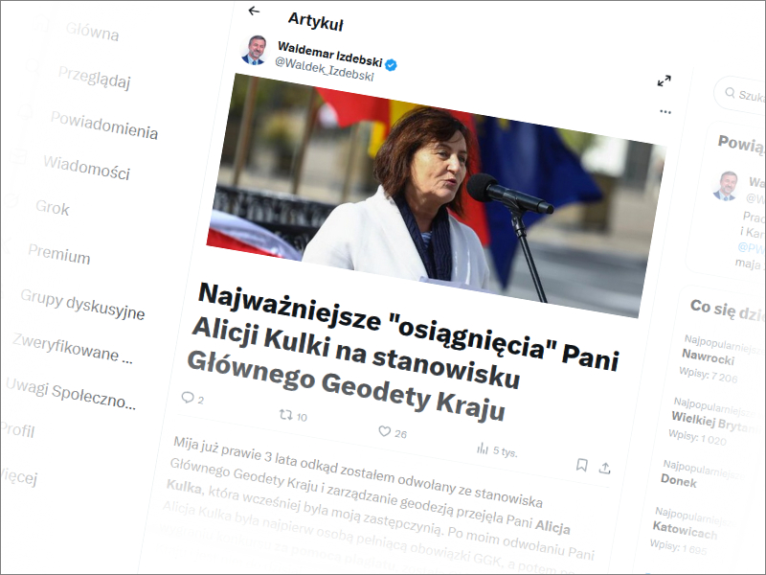The width and height of the screenshot is (766, 575).
Task: Click into the Szukaj search field
Action: tap(740, 94)
